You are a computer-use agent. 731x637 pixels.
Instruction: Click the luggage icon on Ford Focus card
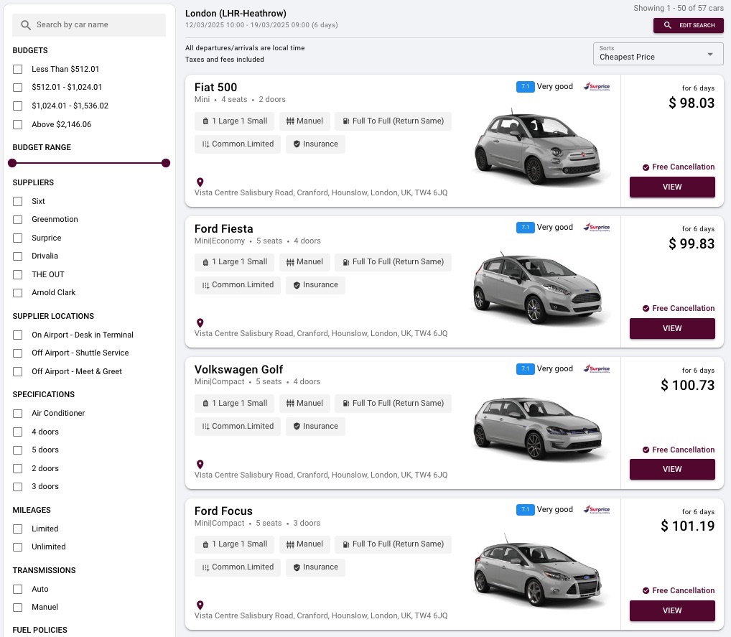[x=205, y=544]
